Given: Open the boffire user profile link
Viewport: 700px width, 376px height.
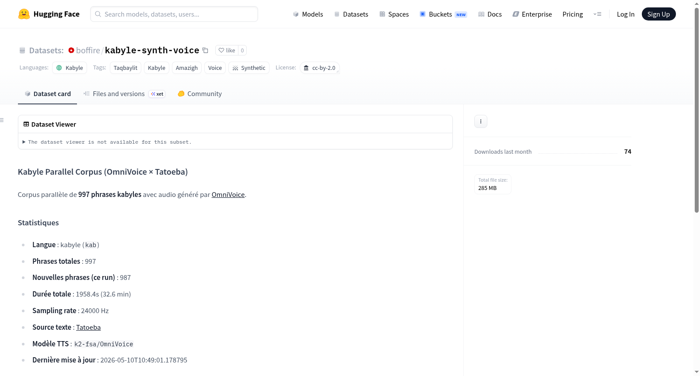Looking at the screenshot, I should tap(88, 50).
